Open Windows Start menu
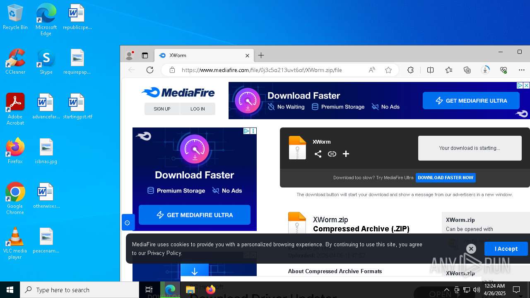The width and height of the screenshot is (530, 298). (x=10, y=290)
